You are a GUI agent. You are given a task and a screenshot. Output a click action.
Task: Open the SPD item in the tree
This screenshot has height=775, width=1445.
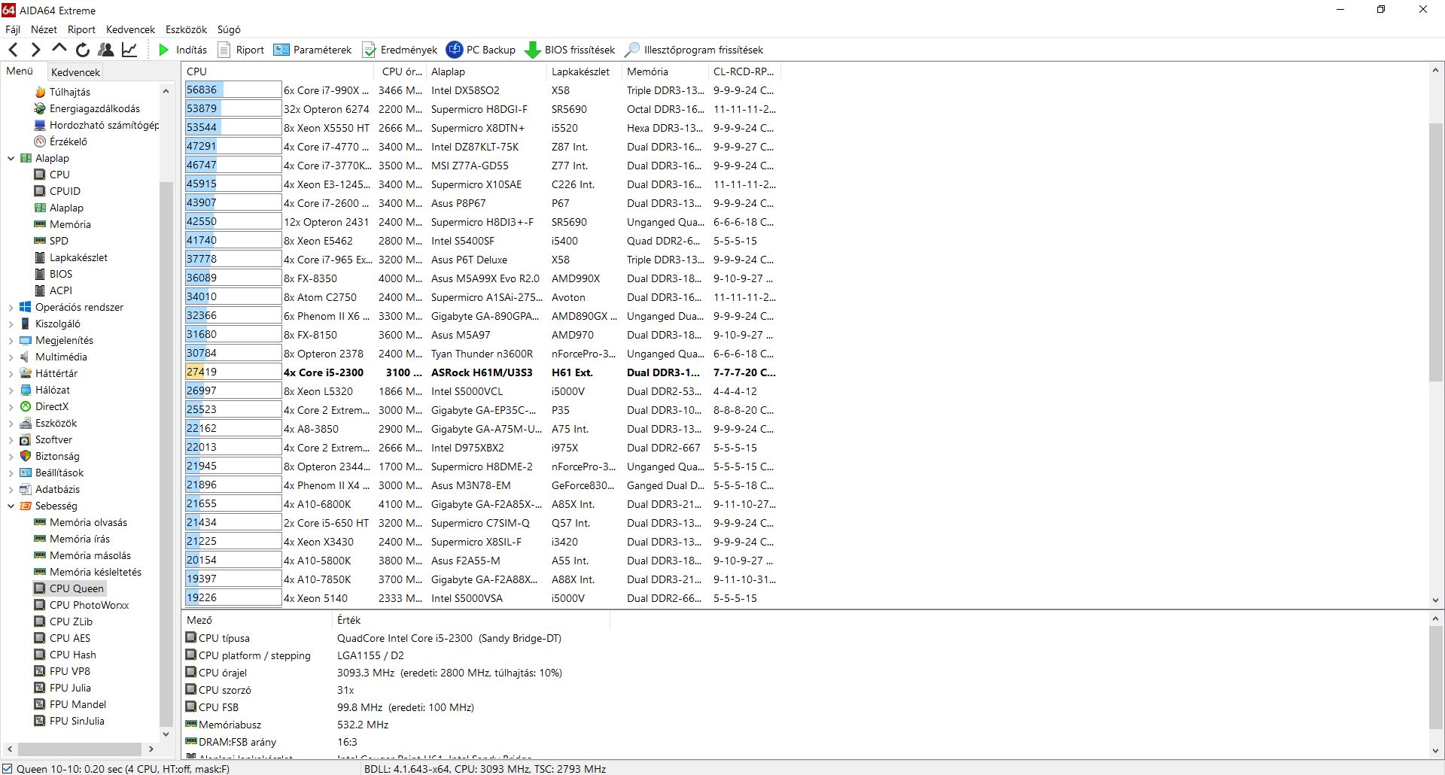coord(51,241)
